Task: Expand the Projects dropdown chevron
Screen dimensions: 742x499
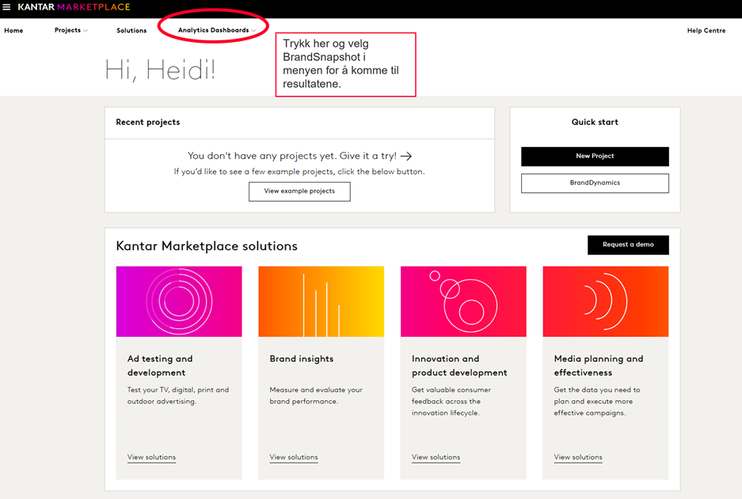Action: (86, 31)
